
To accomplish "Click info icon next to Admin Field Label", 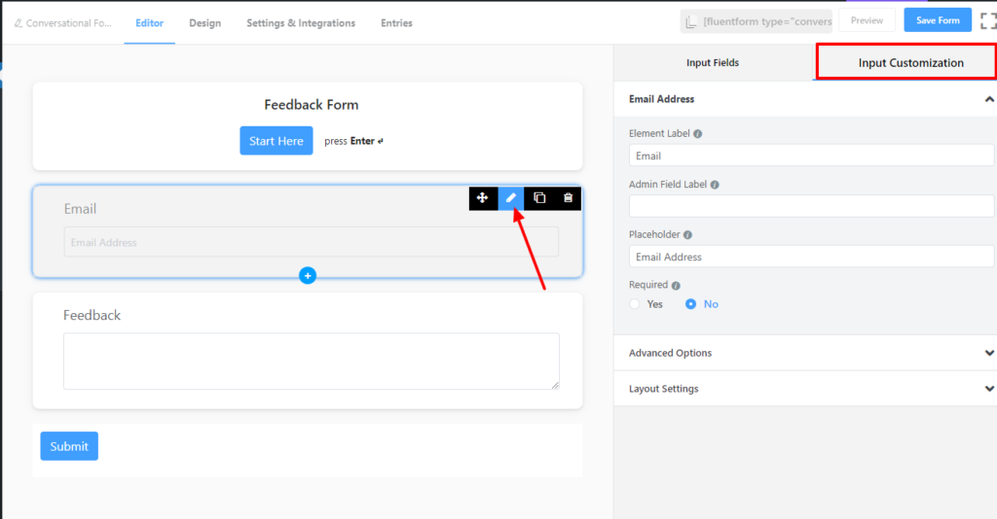I will click(x=715, y=185).
